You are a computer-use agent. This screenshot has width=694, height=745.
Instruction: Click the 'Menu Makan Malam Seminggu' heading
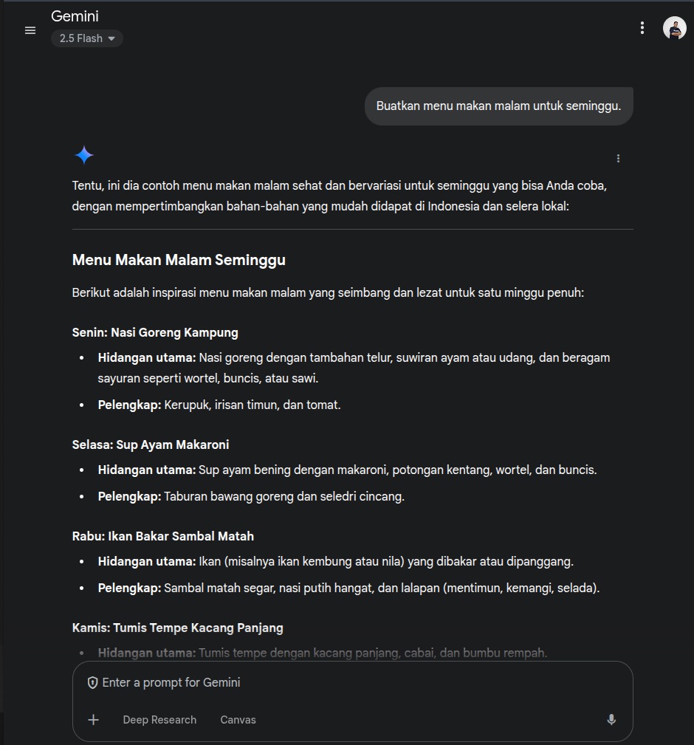coord(179,260)
